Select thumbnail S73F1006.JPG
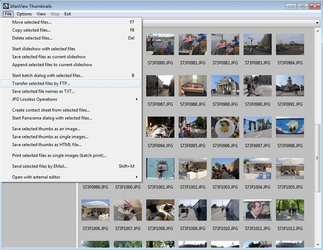Image resolution: width=323 pixels, height=250 pixels. click(96, 210)
